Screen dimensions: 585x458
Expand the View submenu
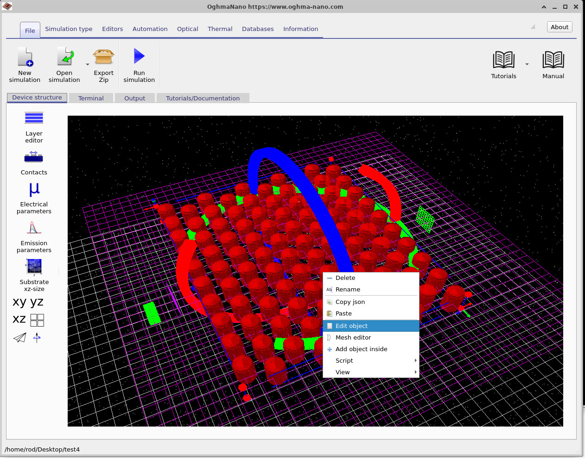[x=371, y=372]
